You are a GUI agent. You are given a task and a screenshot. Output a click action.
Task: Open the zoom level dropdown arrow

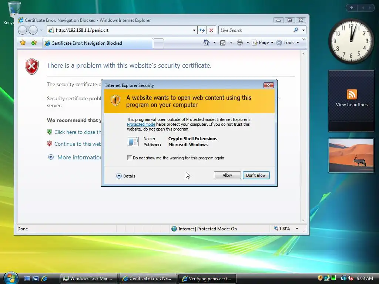297,229
